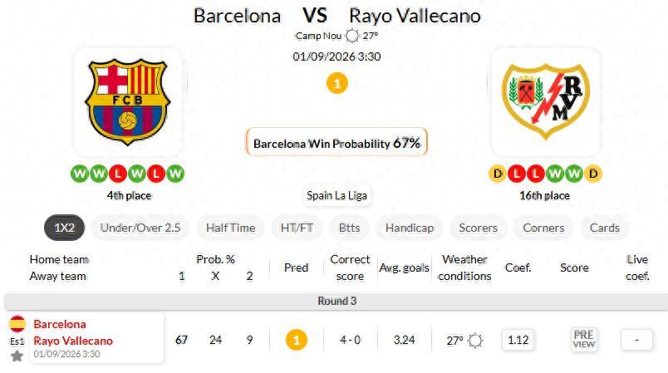Click Barcelona's first green W form badge

[x=80, y=174]
